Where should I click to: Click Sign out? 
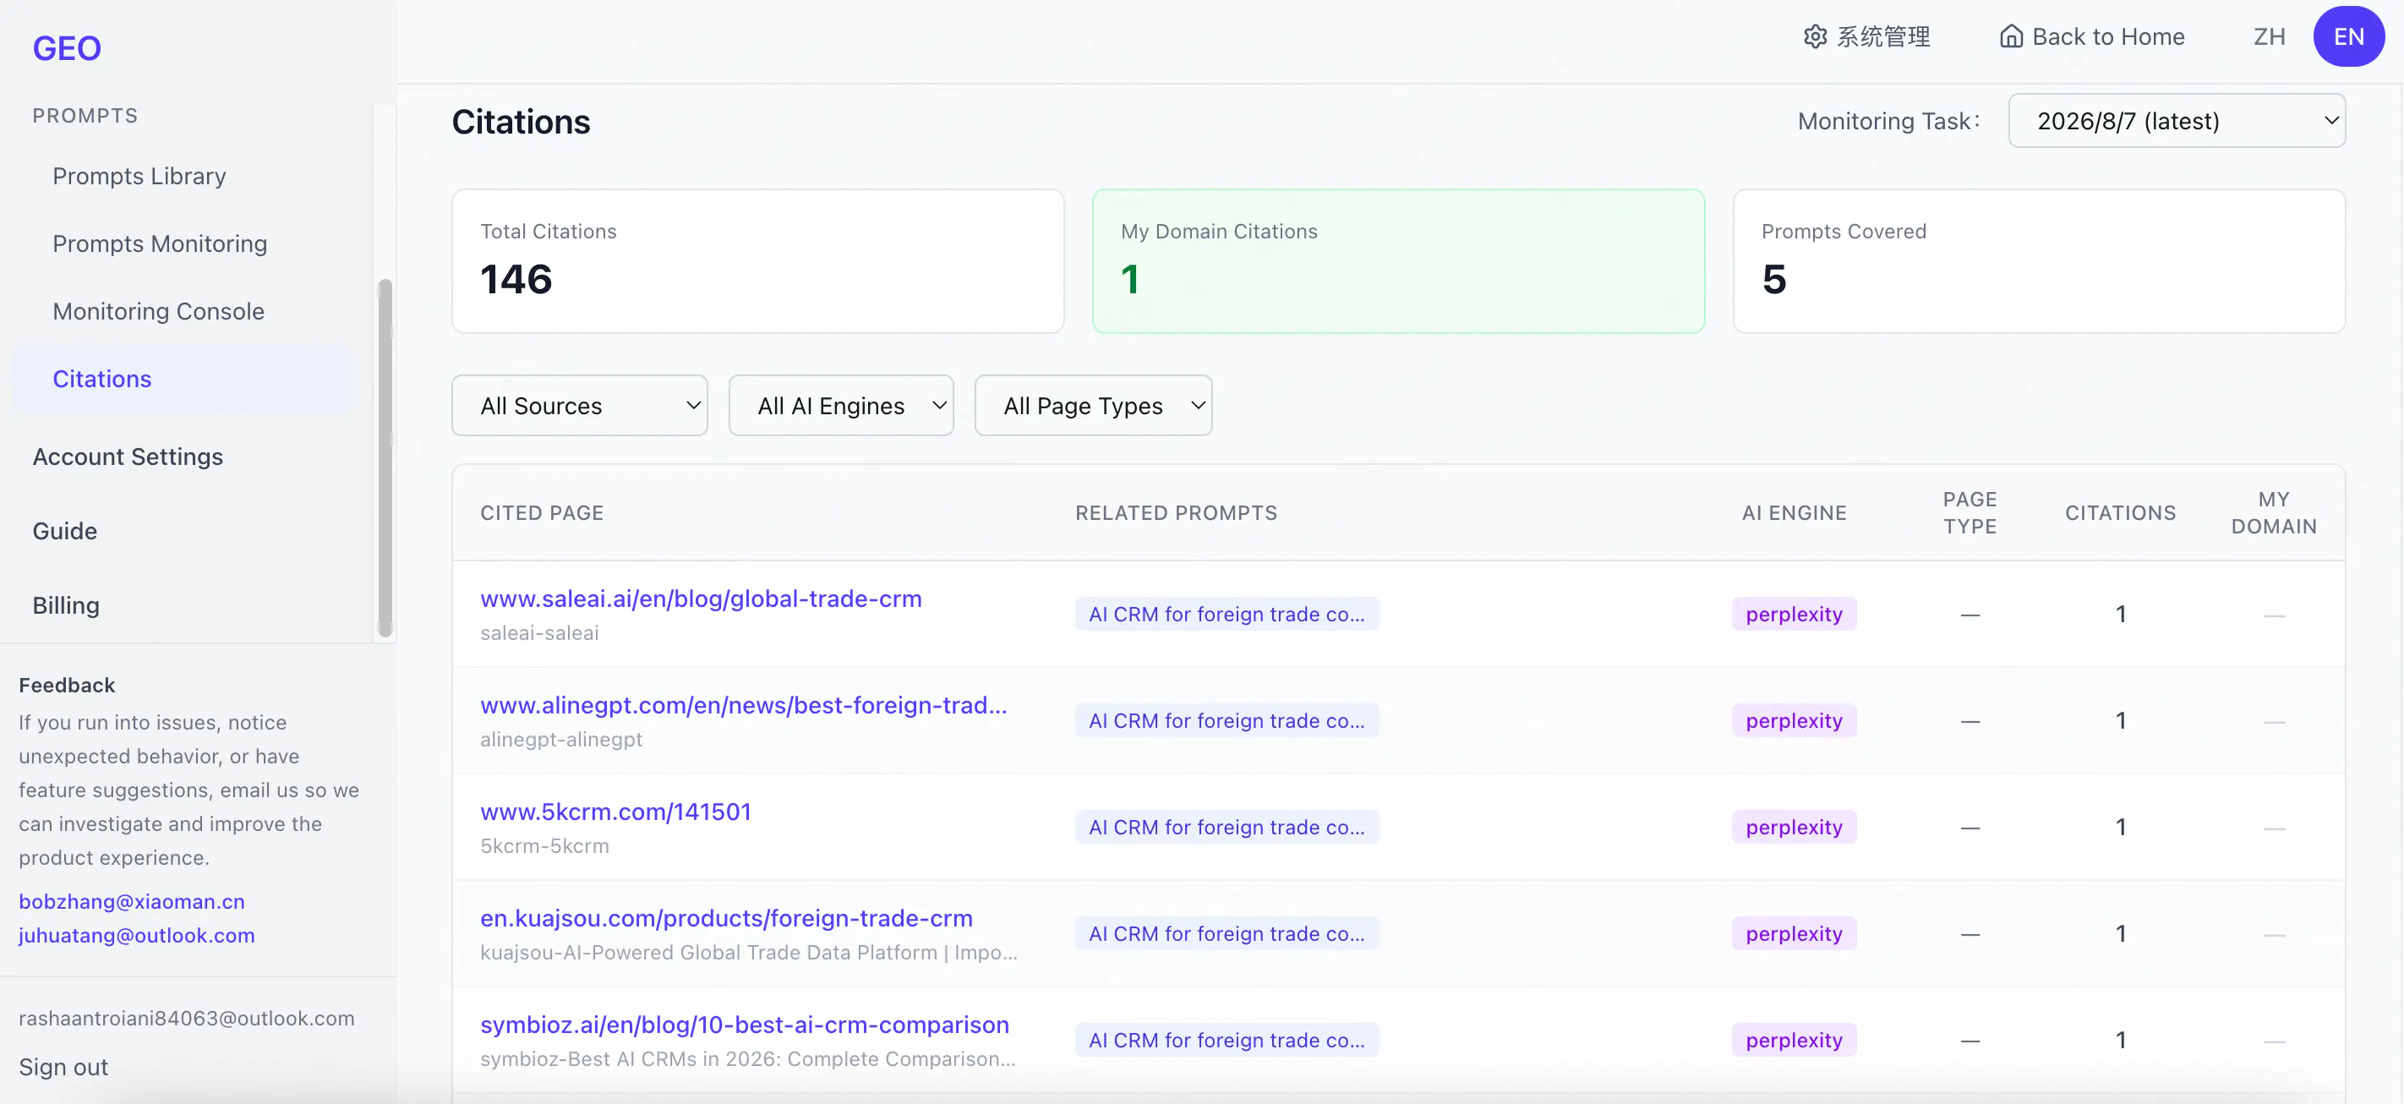(63, 1067)
